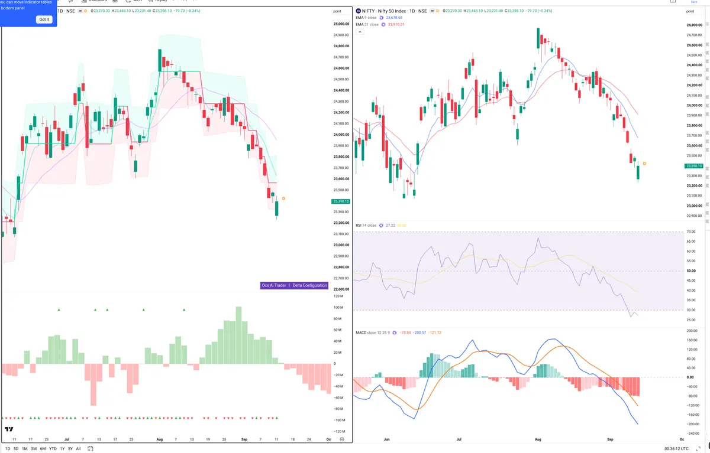Click 50.00 on the RSI scale
710x453 pixels.
click(690, 271)
